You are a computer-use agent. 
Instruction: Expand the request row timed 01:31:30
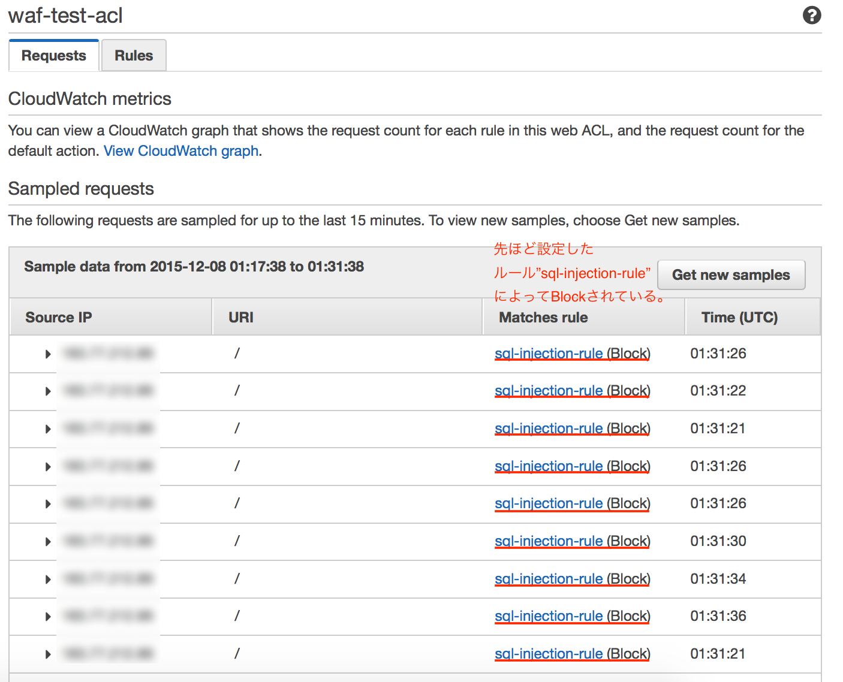48,541
